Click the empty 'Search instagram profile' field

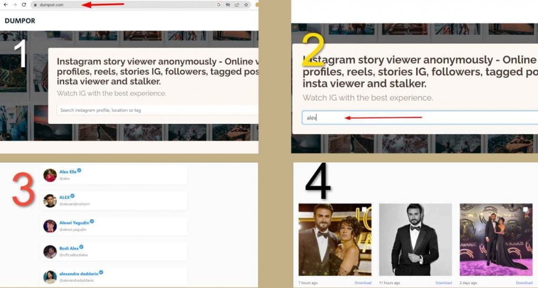[158, 110]
